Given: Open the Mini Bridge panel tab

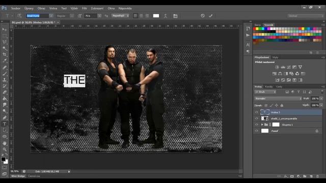Looking at the screenshot, I should point(18,176).
